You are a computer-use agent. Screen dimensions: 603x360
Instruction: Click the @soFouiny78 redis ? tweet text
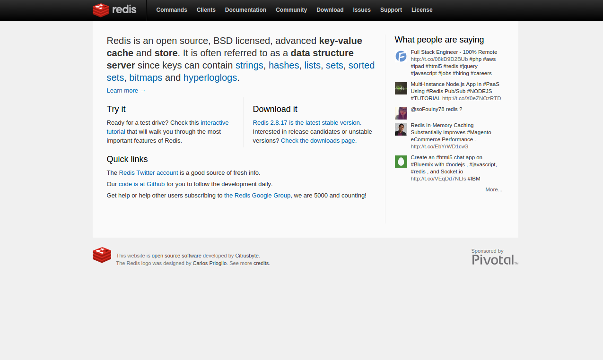437,109
